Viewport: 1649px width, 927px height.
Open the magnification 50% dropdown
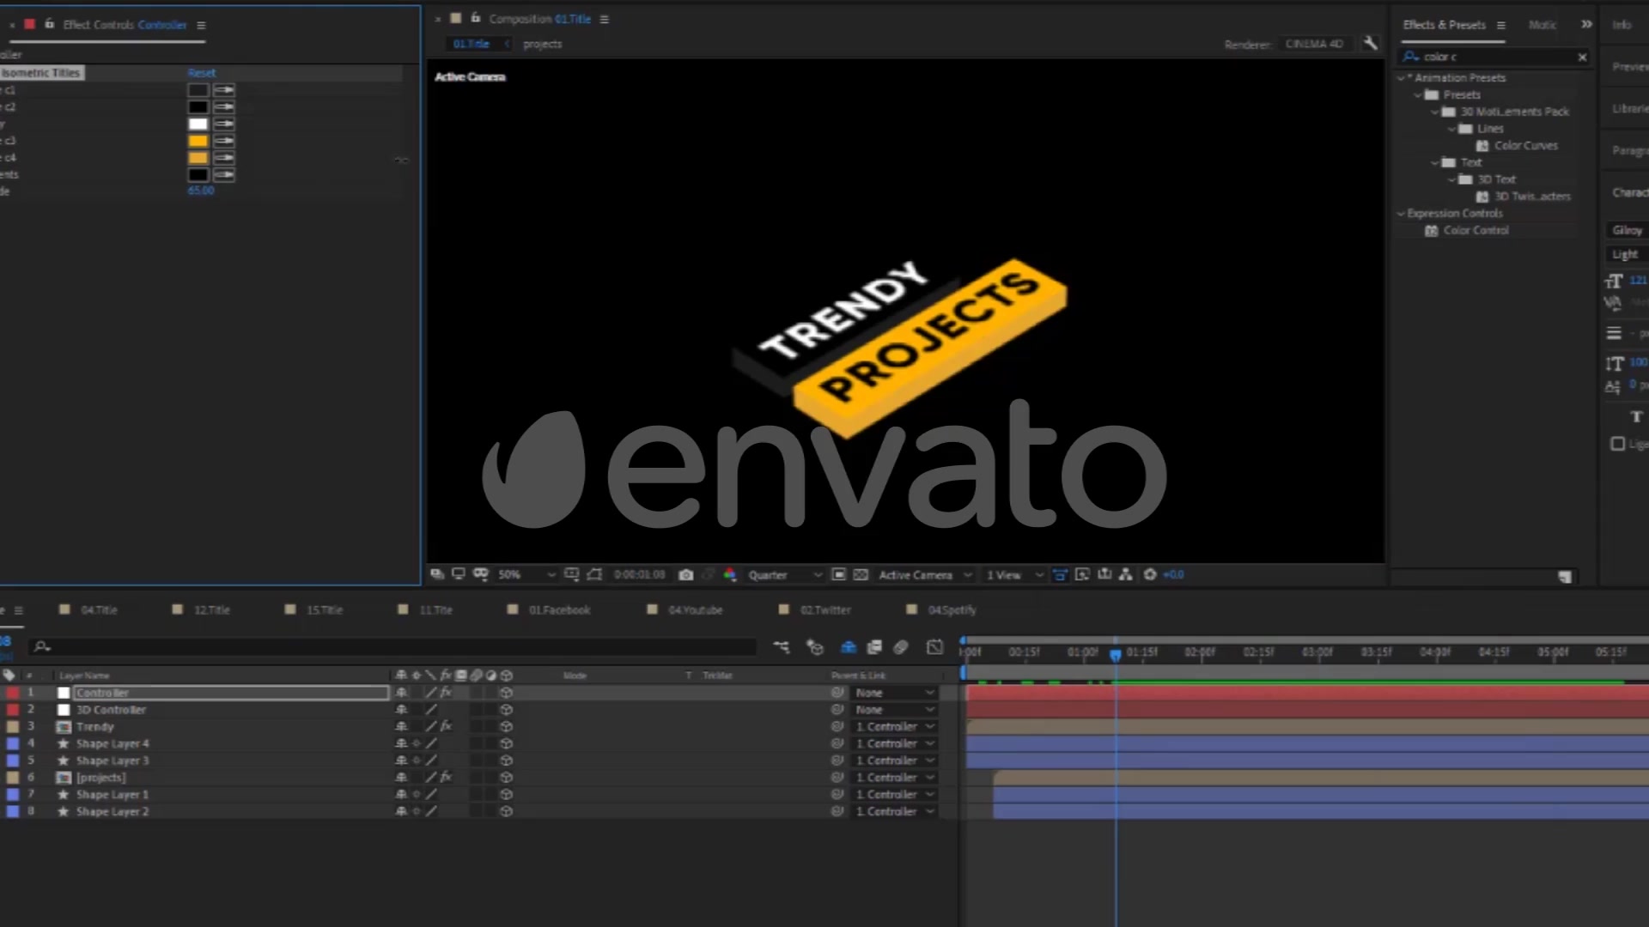tap(526, 575)
